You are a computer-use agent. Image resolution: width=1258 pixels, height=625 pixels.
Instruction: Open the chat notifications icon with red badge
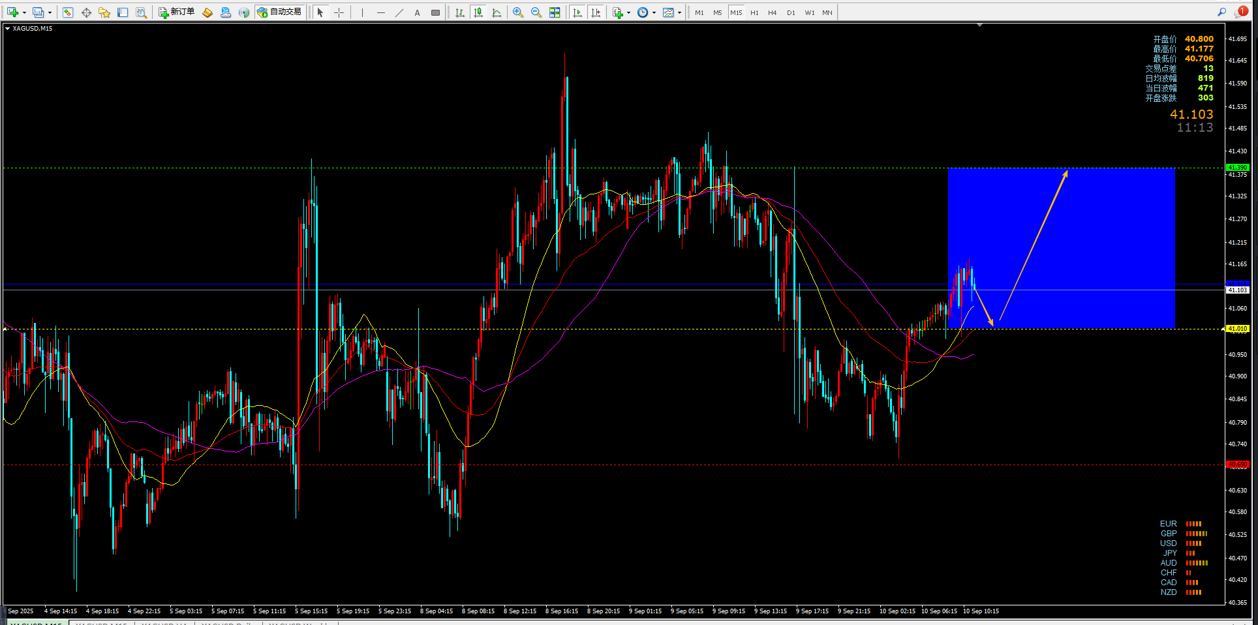(1240, 12)
